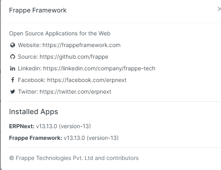Open the https://frappeframework.com website link
The image size is (221, 170).
pyautogui.click(x=82, y=45)
